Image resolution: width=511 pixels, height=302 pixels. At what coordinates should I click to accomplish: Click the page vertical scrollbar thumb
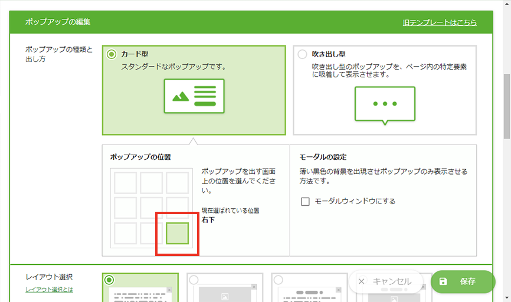[507, 106]
